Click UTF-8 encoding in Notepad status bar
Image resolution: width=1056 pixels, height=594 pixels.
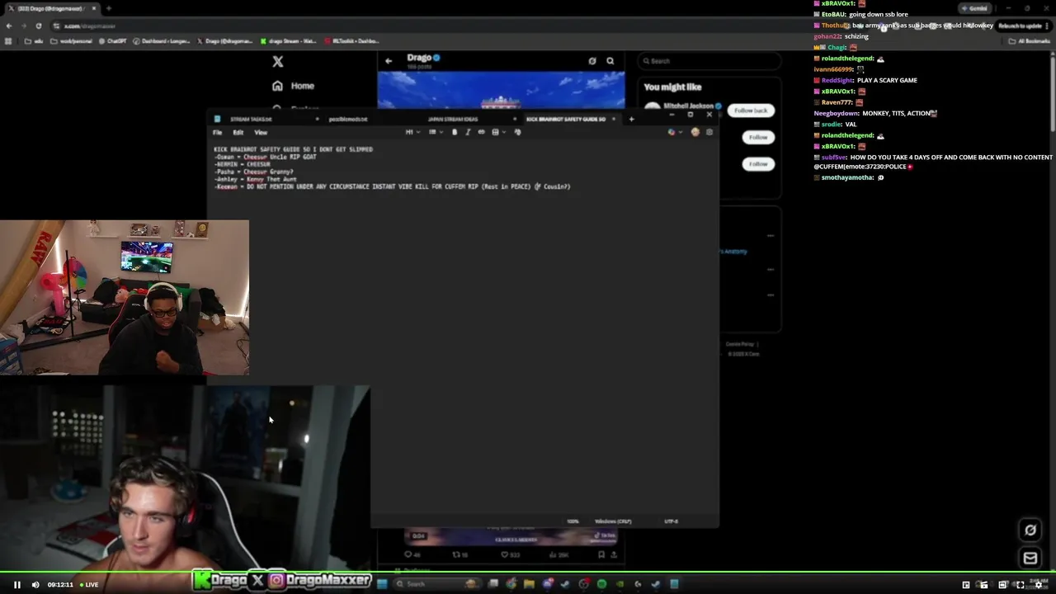[671, 521]
